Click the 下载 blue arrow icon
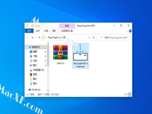The image size is (152, 114). 31,56
